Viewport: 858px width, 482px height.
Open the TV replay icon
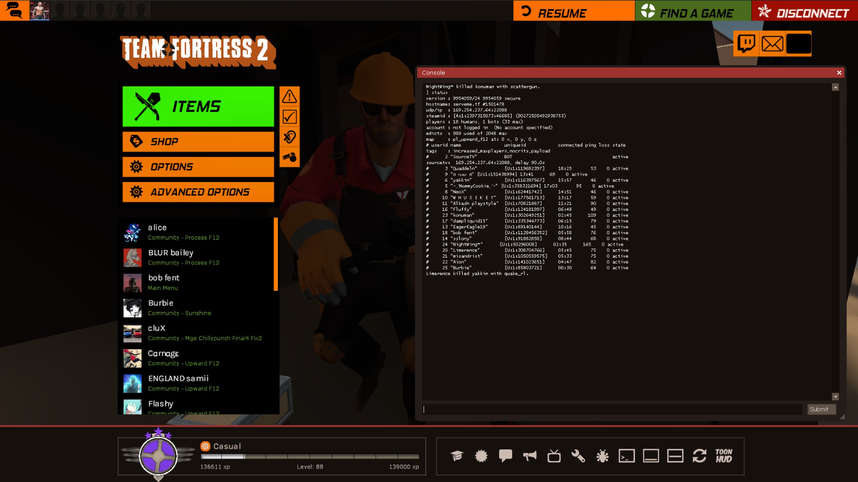coord(554,456)
